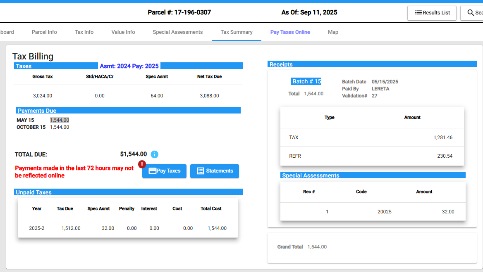The image size is (483, 272).
Task: View the Map tab
Action: pos(333,32)
